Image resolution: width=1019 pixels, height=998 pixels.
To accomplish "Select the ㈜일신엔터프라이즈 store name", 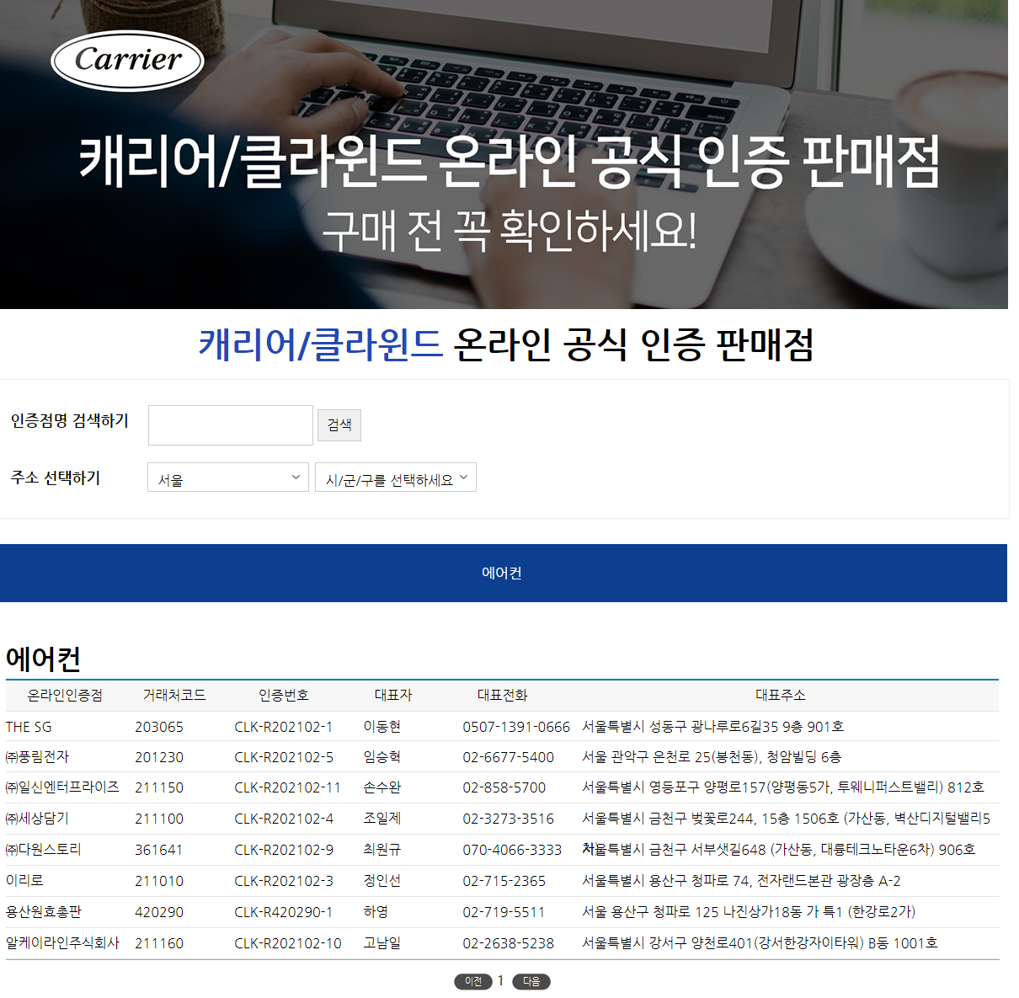I will 62,787.
